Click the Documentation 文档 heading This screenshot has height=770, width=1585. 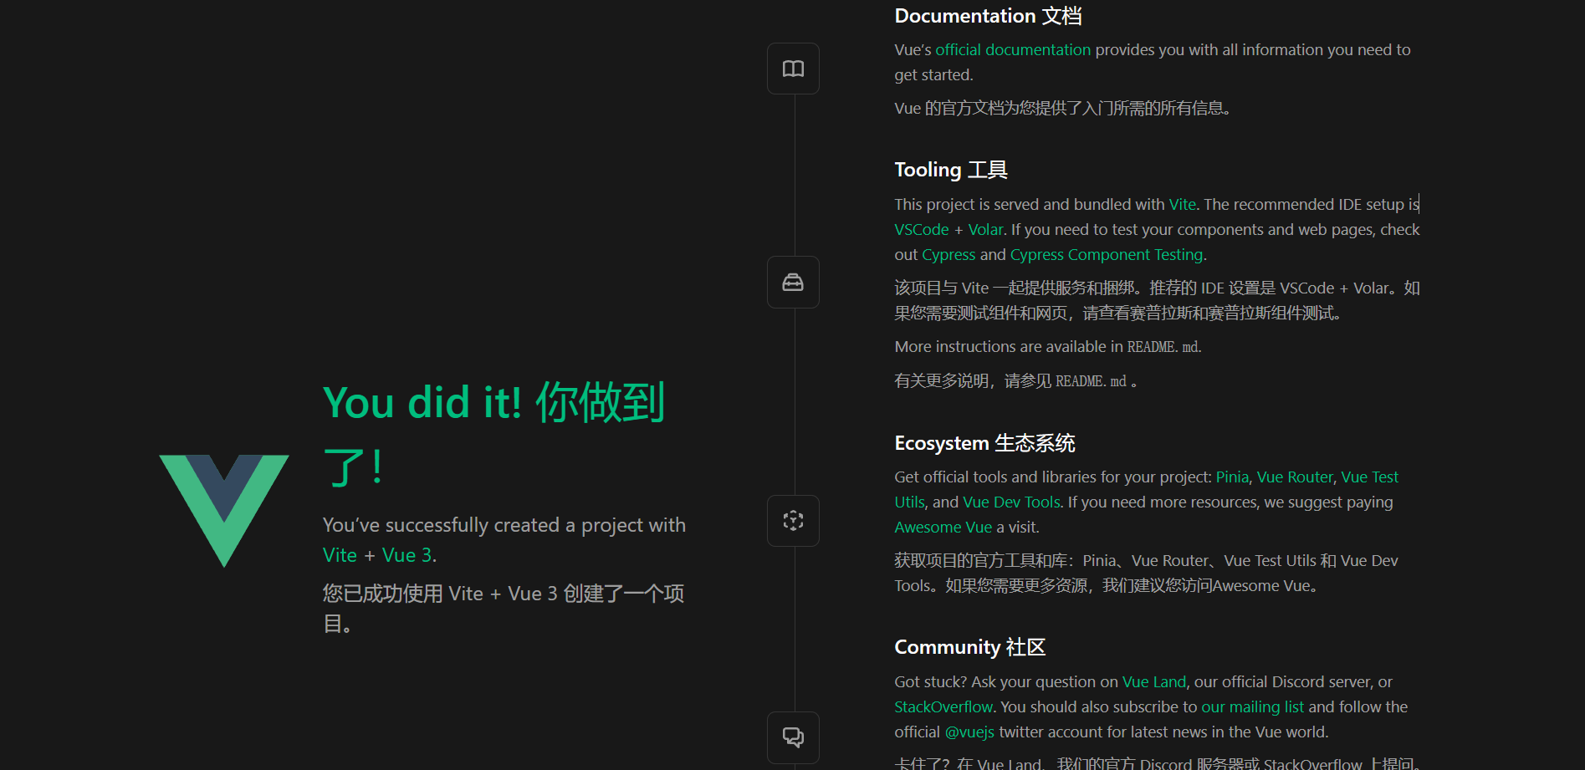(988, 16)
